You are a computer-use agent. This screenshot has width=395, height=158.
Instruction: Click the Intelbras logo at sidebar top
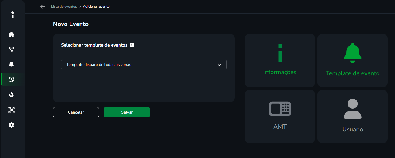coord(12,15)
